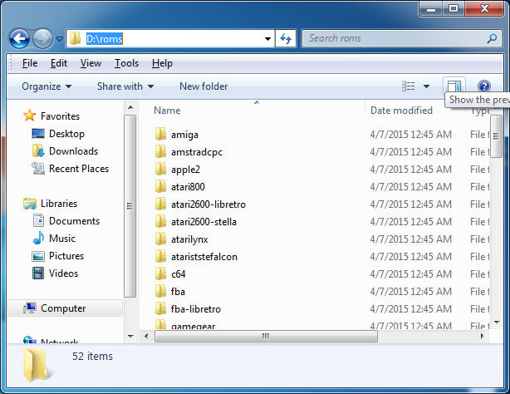
Task: Select the amstradcpc folder
Action: tap(197, 152)
